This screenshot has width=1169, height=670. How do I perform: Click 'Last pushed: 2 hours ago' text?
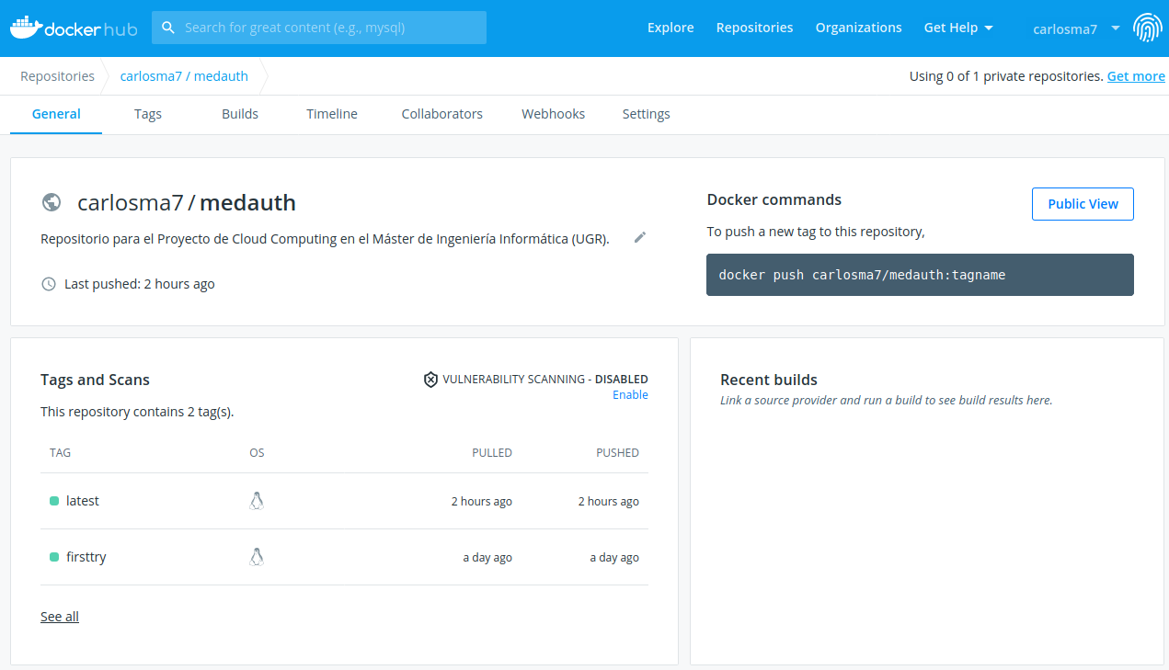(x=140, y=284)
